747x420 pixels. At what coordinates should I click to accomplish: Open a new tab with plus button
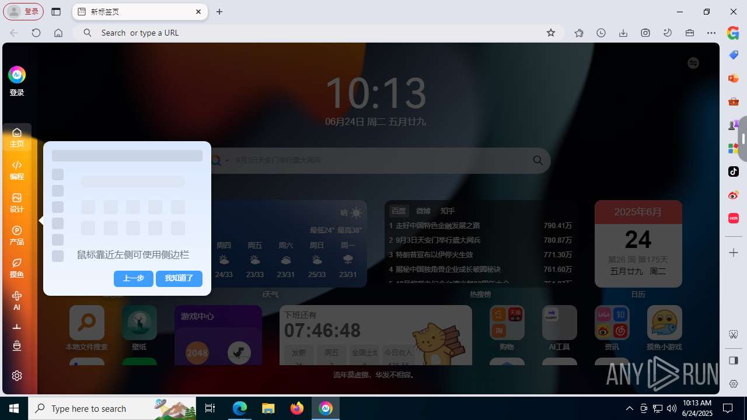[219, 12]
